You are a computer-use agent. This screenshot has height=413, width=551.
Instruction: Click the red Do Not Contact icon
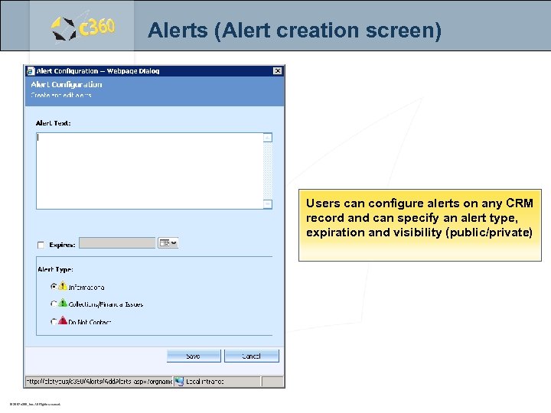coord(63,320)
